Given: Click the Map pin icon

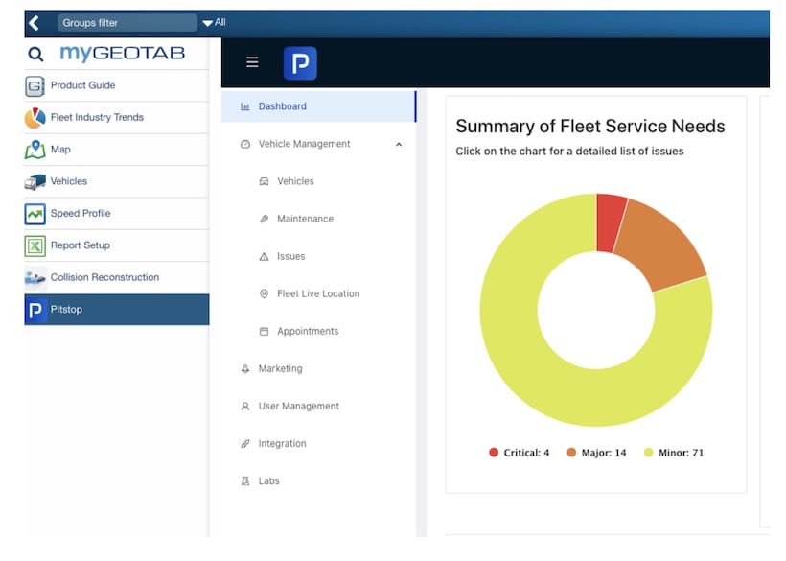Looking at the screenshot, I should point(35,150).
